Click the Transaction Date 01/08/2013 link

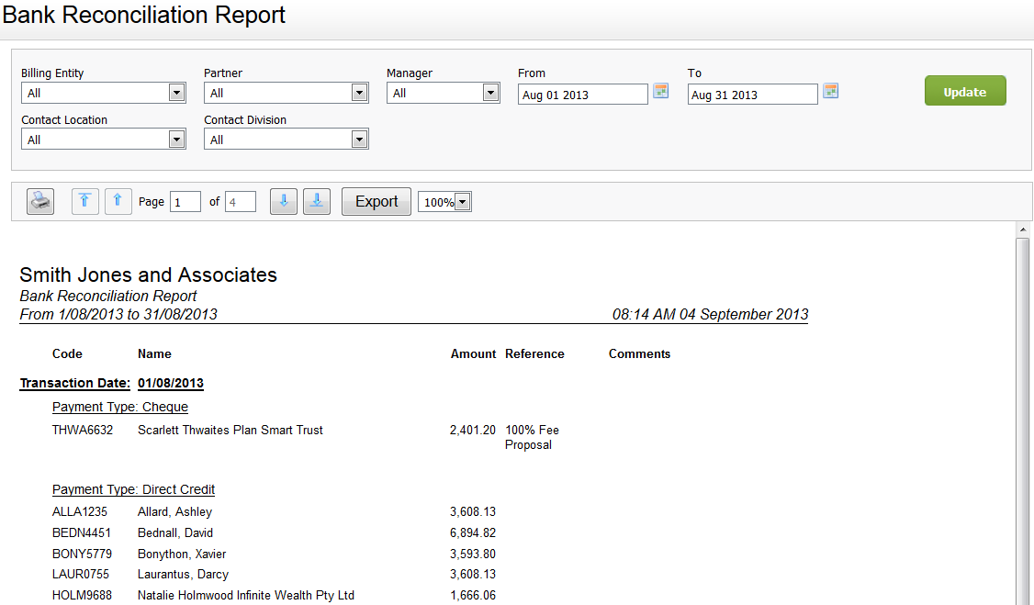pyautogui.click(x=171, y=383)
